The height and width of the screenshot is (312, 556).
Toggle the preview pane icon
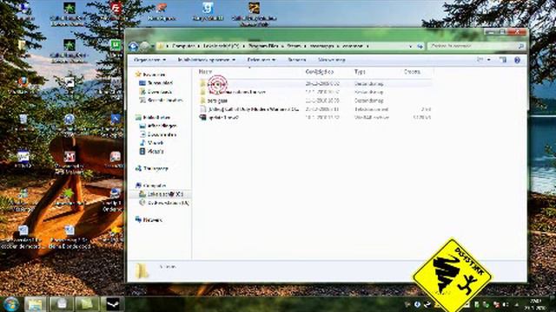(x=503, y=60)
